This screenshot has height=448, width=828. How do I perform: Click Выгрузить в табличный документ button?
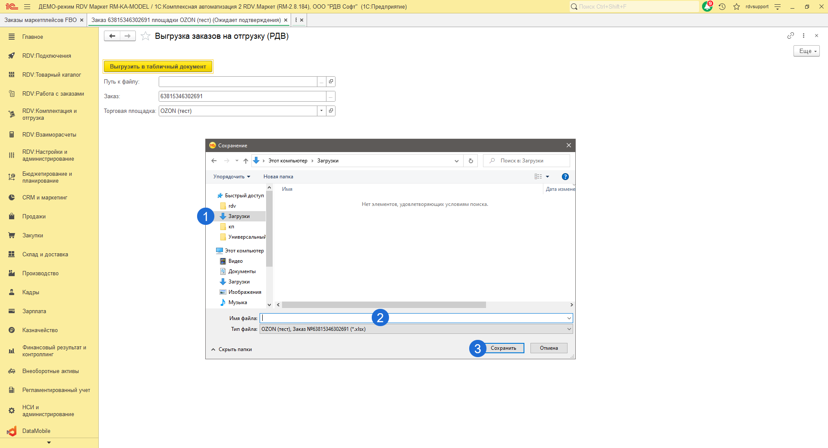pos(158,67)
